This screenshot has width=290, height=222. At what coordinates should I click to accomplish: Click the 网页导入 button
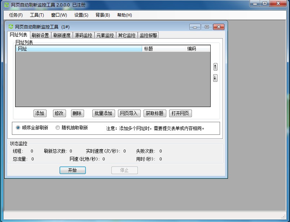point(129,113)
